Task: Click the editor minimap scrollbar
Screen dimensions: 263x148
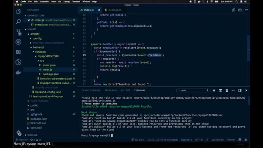Action: point(248,49)
